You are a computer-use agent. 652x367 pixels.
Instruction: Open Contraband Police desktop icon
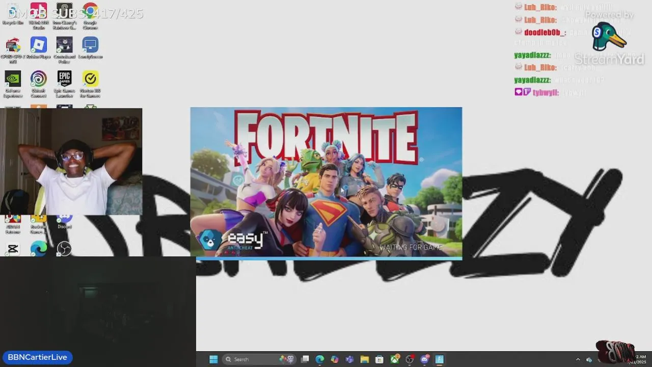click(65, 50)
